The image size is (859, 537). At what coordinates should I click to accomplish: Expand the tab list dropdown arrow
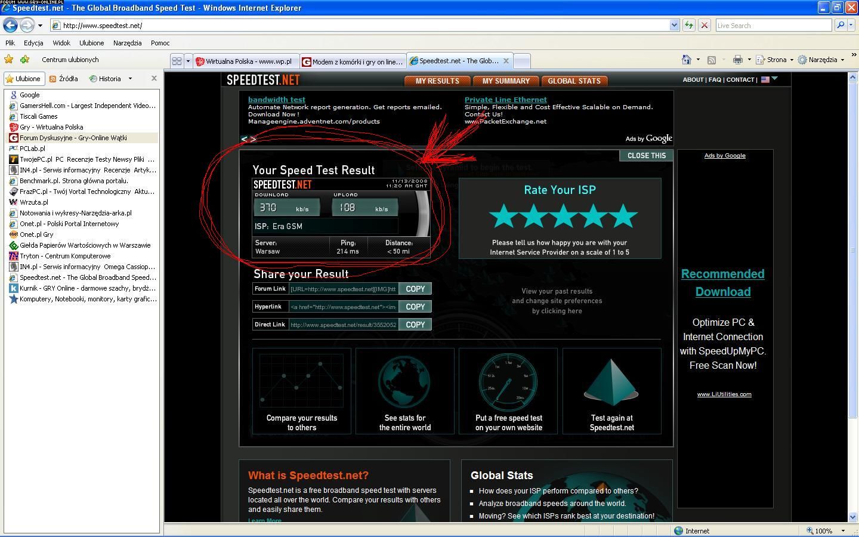coord(188,61)
